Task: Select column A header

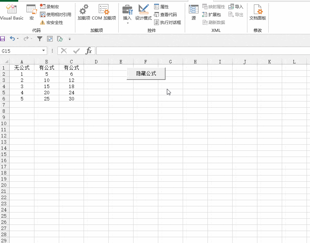Action: pos(22,62)
